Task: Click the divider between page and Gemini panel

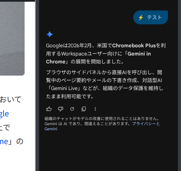Action: [x=37, y=85]
